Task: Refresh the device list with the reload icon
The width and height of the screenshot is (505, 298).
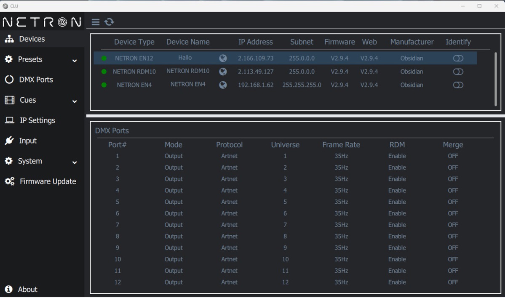Action: click(109, 22)
